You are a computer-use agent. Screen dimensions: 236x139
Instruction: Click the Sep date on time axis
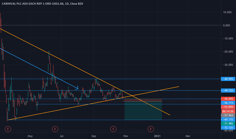pyautogui.click(x=94, y=136)
